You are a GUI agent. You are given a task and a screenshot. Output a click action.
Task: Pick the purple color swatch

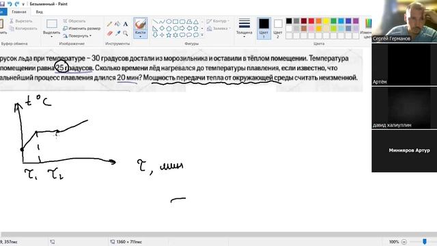point(356,21)
